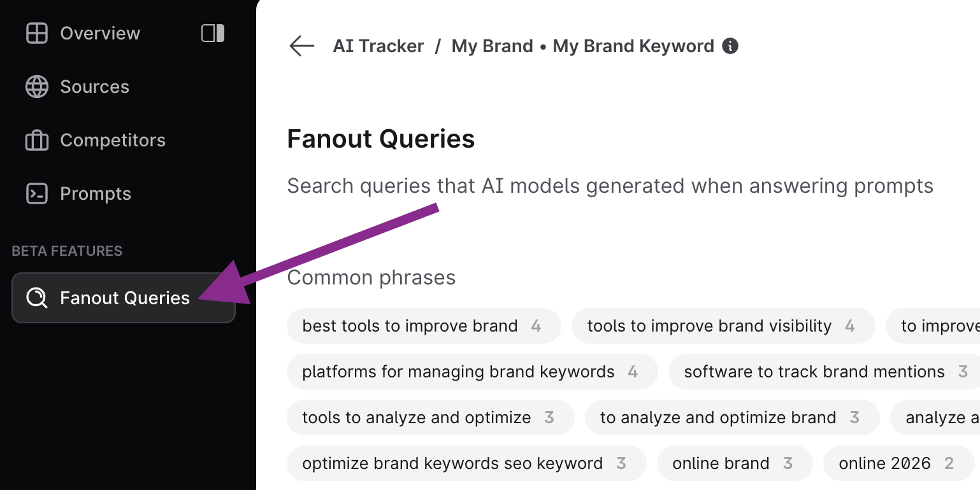Open the Prompts section
Viewport: 980px width, 490px height.
coord(96,194)
